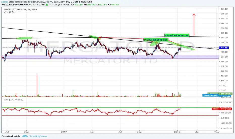Click the '50.00' price axis label
Image resolution: width=235 pixels, height=139 pixels.
tap(224, 42)
